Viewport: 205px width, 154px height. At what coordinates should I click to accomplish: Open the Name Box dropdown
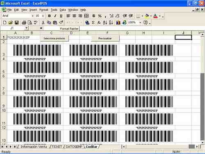pyautogui.click(x=27, y=28)
